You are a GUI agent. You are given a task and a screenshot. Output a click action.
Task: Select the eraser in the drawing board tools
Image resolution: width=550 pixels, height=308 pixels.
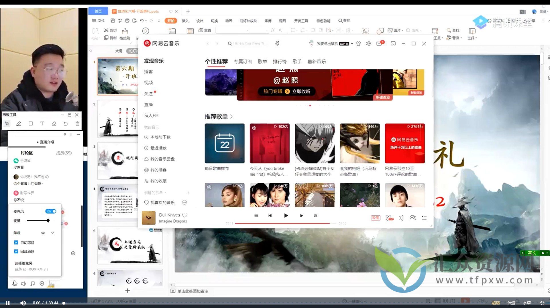pos(54,124)
